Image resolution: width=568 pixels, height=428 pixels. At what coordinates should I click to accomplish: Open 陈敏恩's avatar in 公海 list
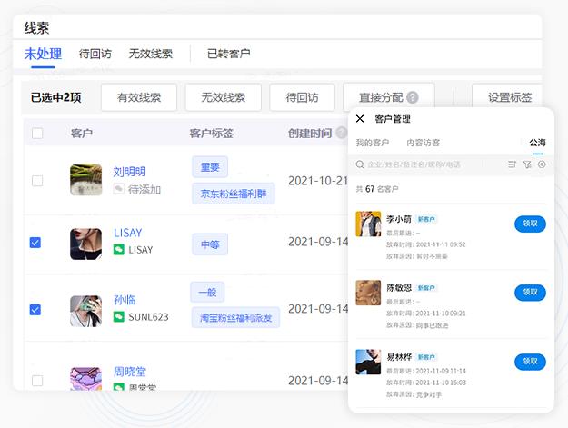pyautogui.click(x=368, y=293)
